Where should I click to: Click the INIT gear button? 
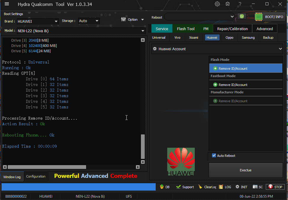tap(241, 187)
